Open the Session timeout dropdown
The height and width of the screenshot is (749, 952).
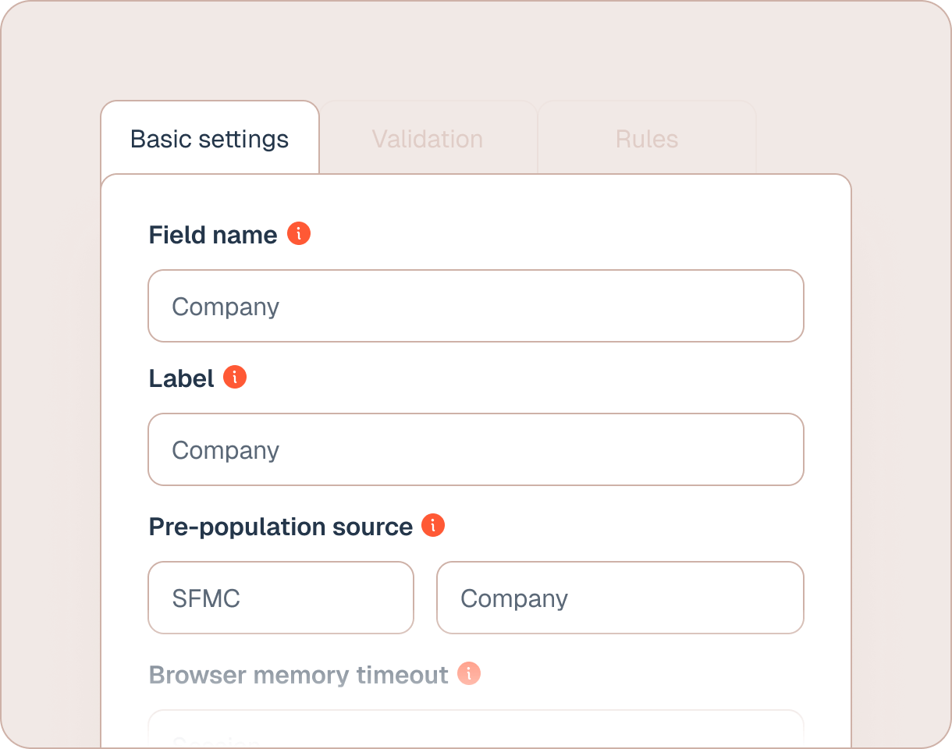pos(476,733)
